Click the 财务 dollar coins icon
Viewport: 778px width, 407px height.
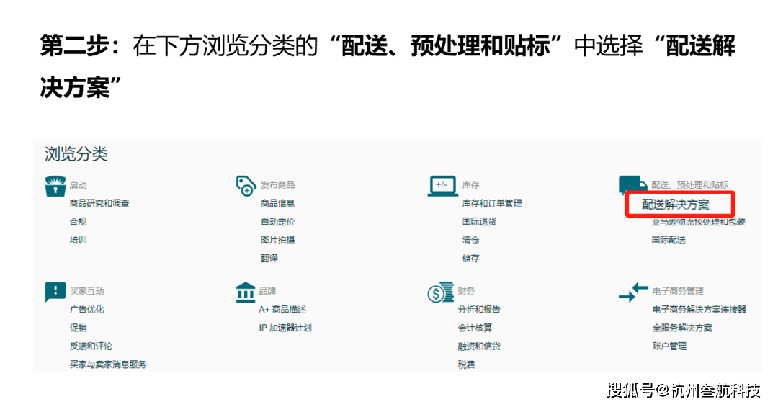[x=440, y=292]
